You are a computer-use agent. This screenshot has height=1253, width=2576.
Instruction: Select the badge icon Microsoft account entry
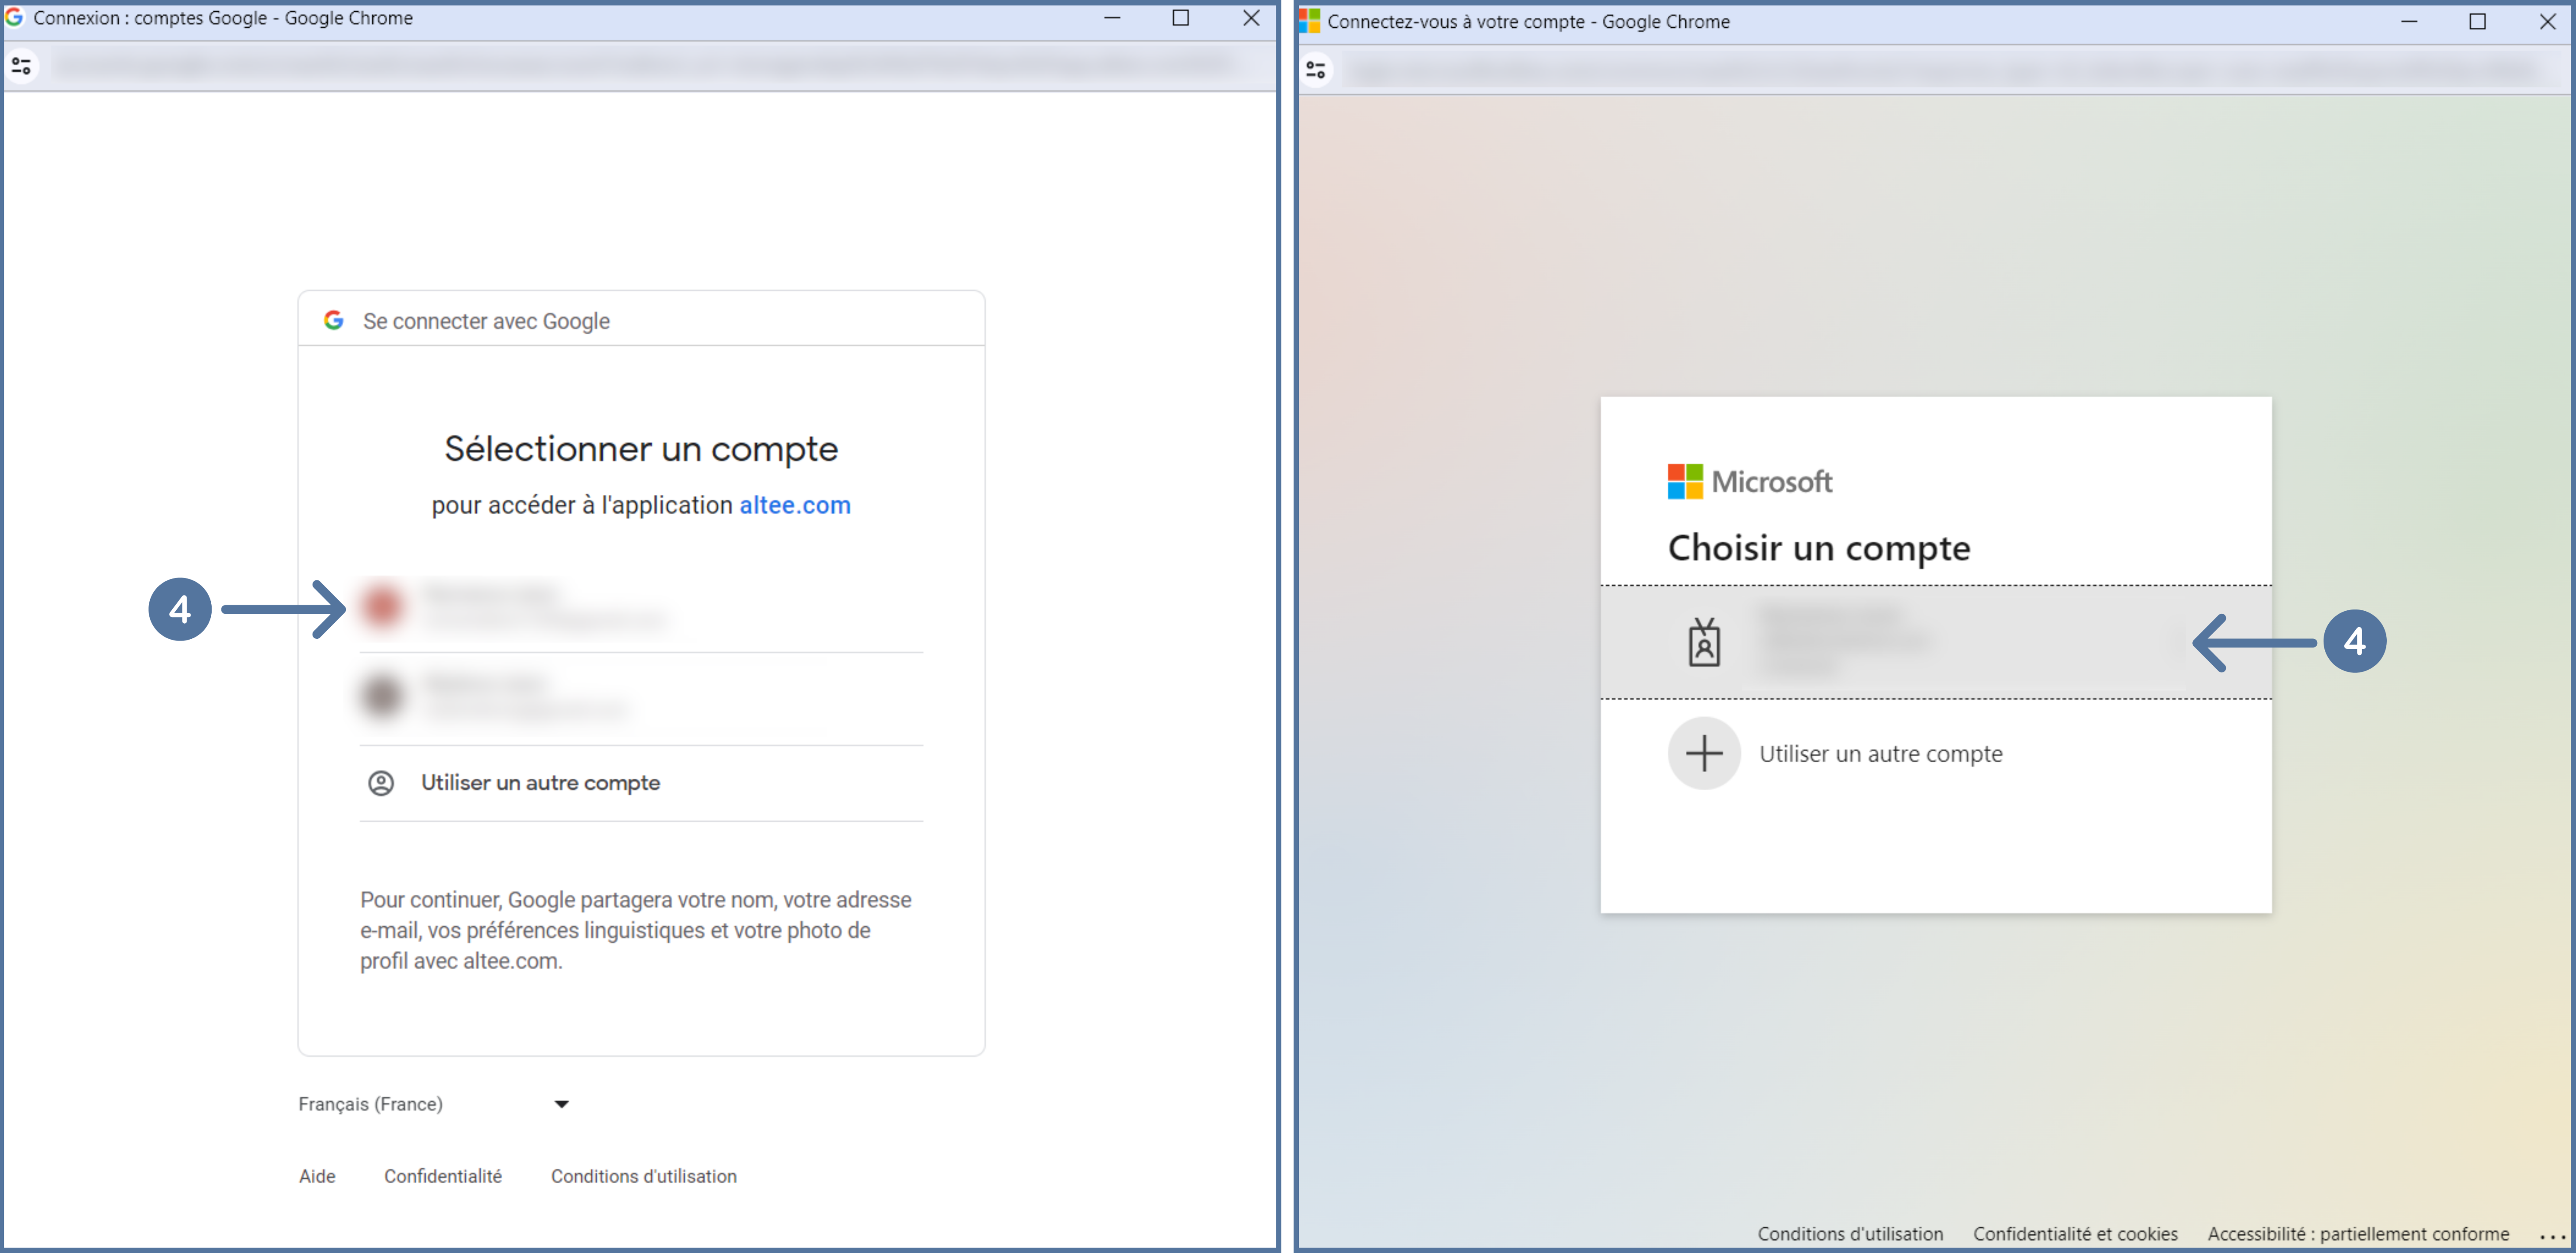click(1936, 642)
